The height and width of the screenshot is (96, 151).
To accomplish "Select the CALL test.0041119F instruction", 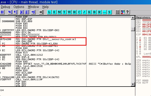I will pos(29,80).
